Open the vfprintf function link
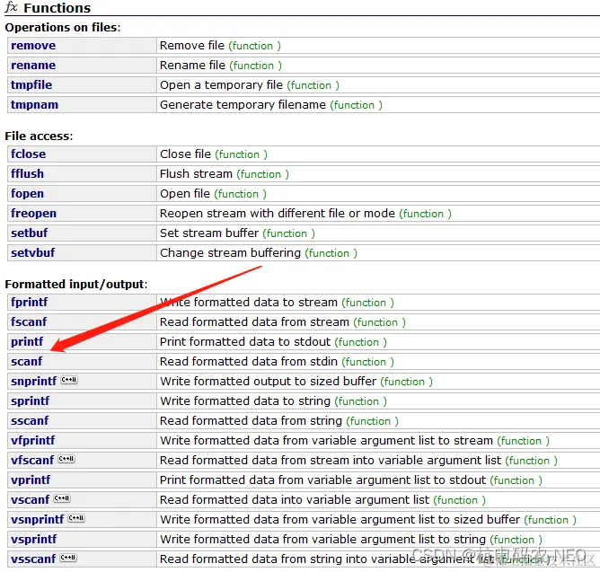Screen dimensions: 600x572 coord(33,440)
